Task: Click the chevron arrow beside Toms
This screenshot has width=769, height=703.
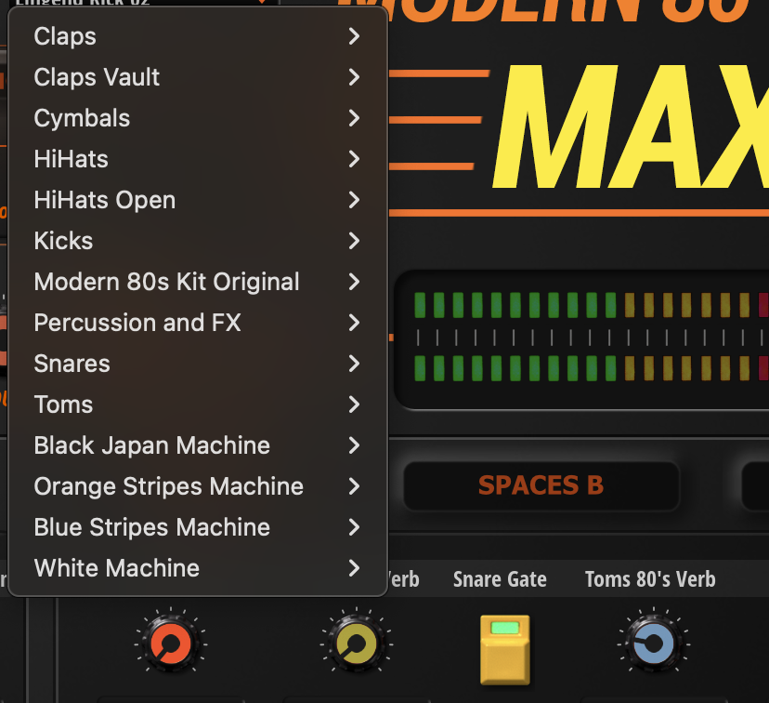Action: [354, 405]
